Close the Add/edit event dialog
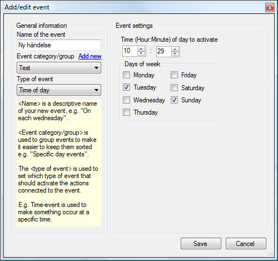The image size is (278, 261). (x=270, y=8)
